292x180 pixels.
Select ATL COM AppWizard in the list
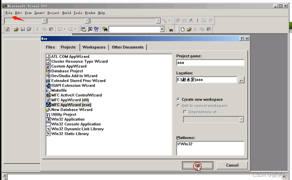[70, 57]
